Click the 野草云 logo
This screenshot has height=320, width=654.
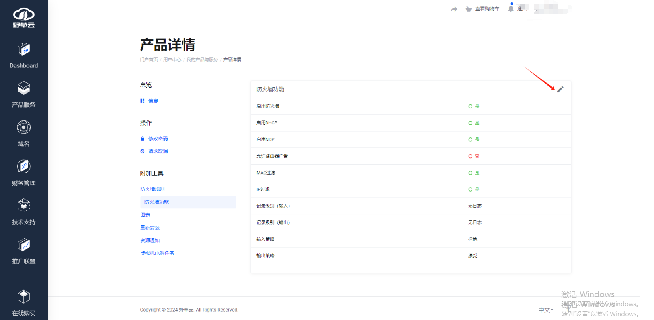click(24, 18)
